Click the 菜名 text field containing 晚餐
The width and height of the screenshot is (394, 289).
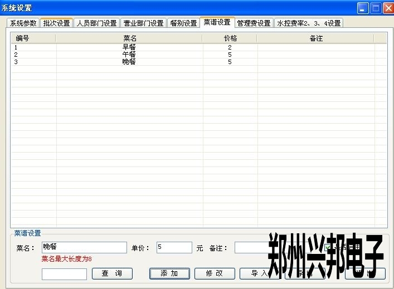tap(84, 247)
